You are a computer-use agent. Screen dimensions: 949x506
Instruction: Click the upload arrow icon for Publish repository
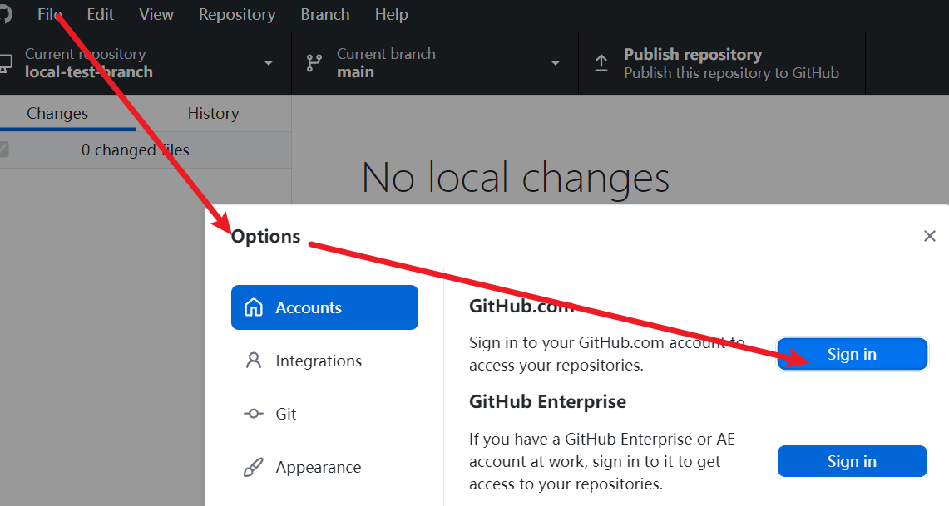tap(601, 63)
